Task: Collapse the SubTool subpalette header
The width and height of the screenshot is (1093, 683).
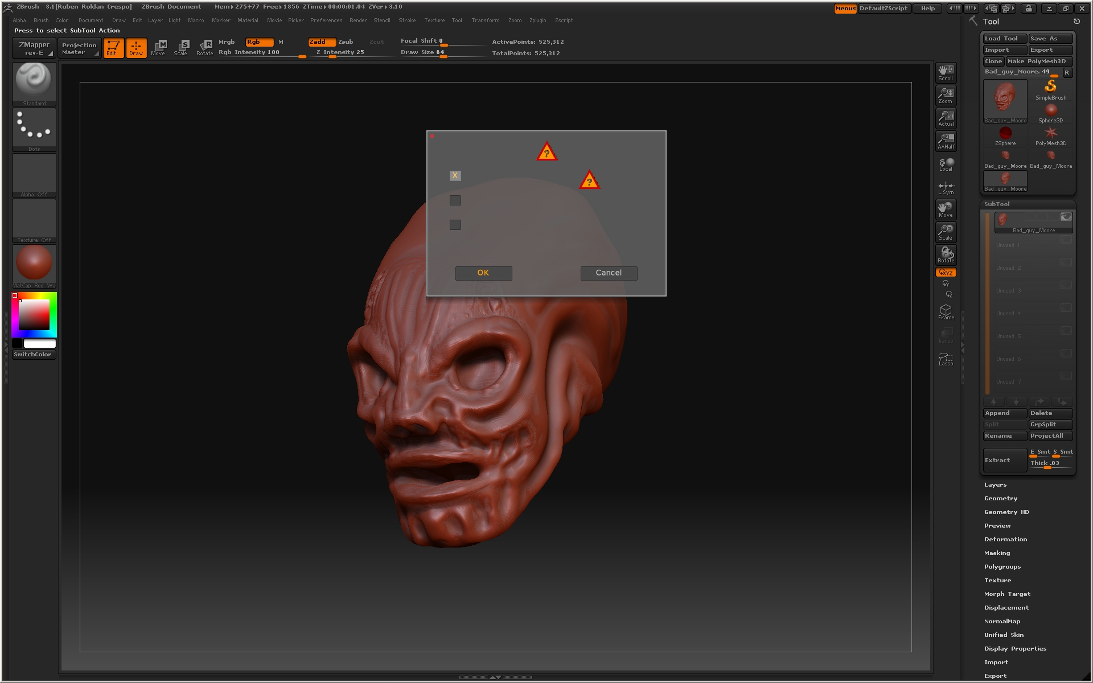Action: (997, 204)
